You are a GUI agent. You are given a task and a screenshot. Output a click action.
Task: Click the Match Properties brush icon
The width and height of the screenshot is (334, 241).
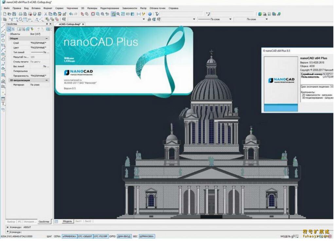click(x=64, y=14)
